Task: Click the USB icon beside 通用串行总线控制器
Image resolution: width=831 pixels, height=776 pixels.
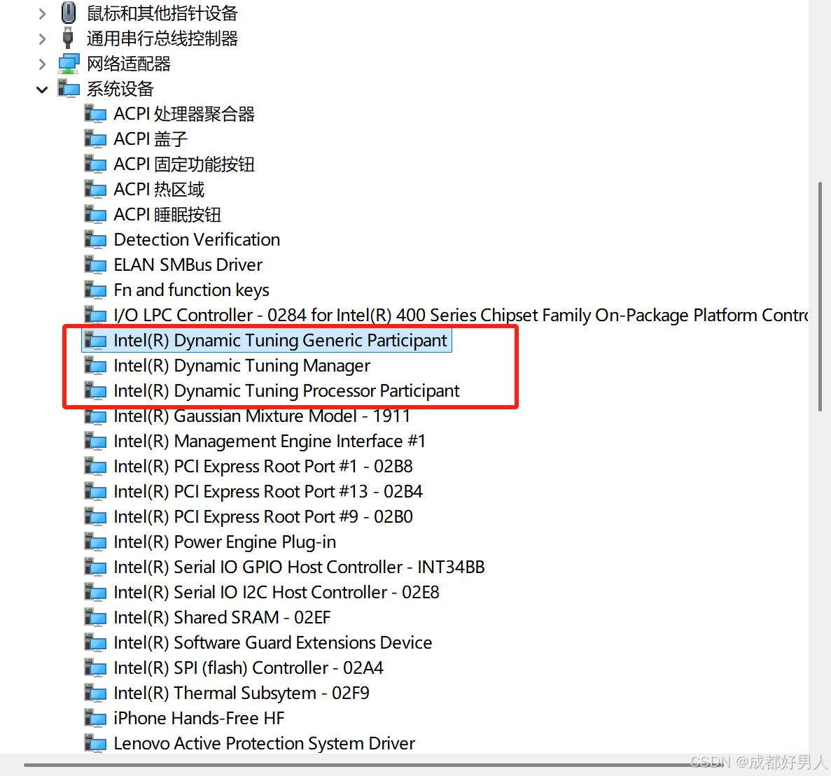Action: 68,38
